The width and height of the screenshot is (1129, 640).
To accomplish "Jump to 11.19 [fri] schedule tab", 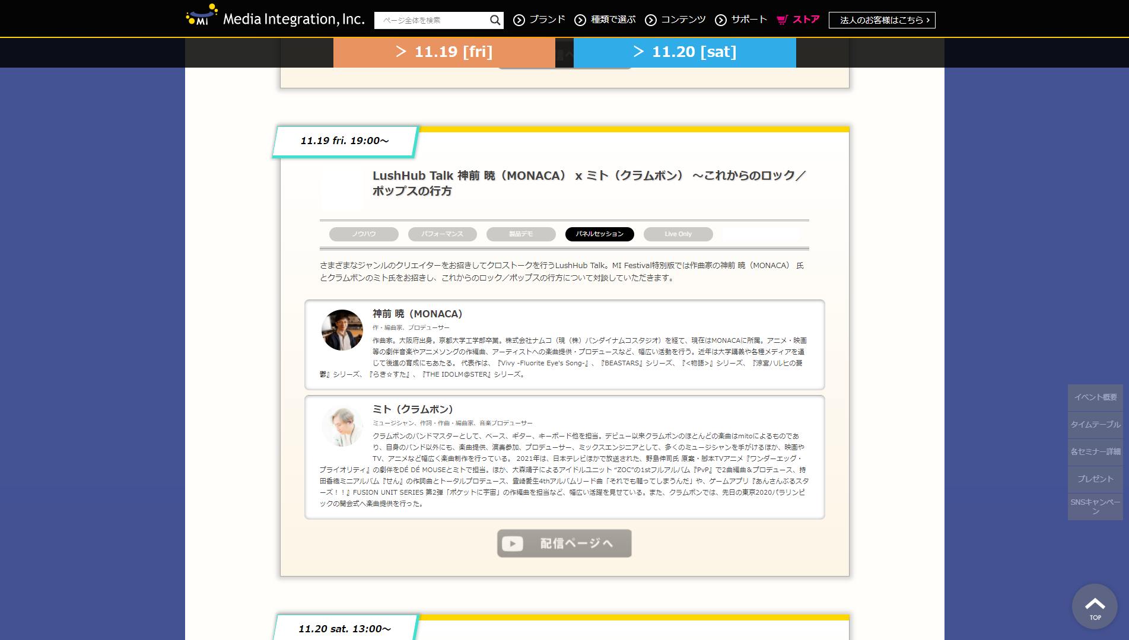I will pos(444,52).
